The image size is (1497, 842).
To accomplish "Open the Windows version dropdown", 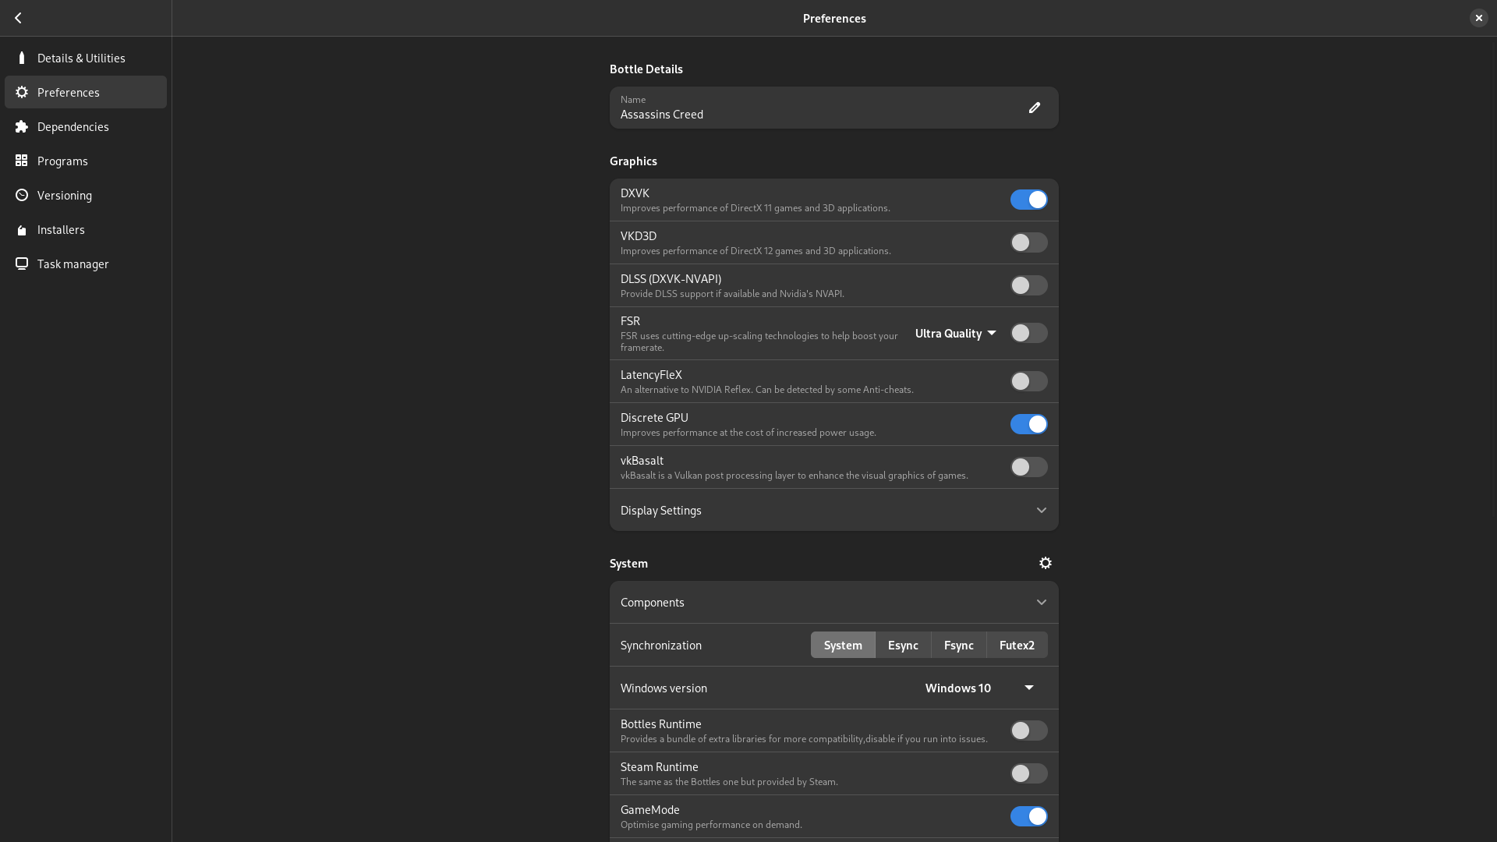I will click(977, 688).
